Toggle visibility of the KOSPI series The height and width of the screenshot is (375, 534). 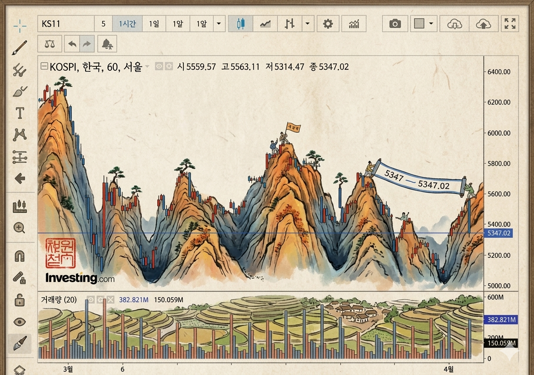coord(159,66)
